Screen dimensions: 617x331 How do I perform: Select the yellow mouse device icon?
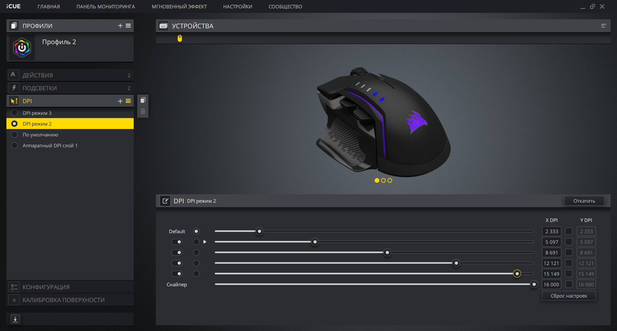pyautogui.click(x=180, y=38)
